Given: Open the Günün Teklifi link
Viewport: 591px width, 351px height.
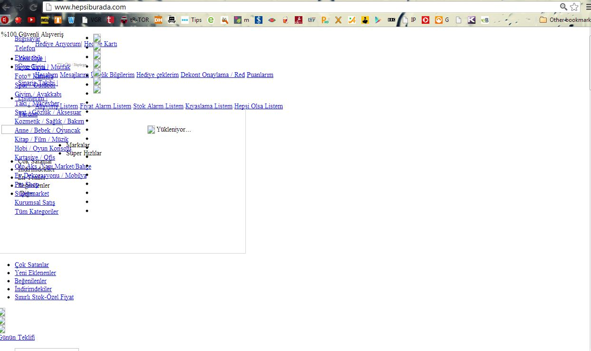Looking at the screenshot, I should coord(17,337).
